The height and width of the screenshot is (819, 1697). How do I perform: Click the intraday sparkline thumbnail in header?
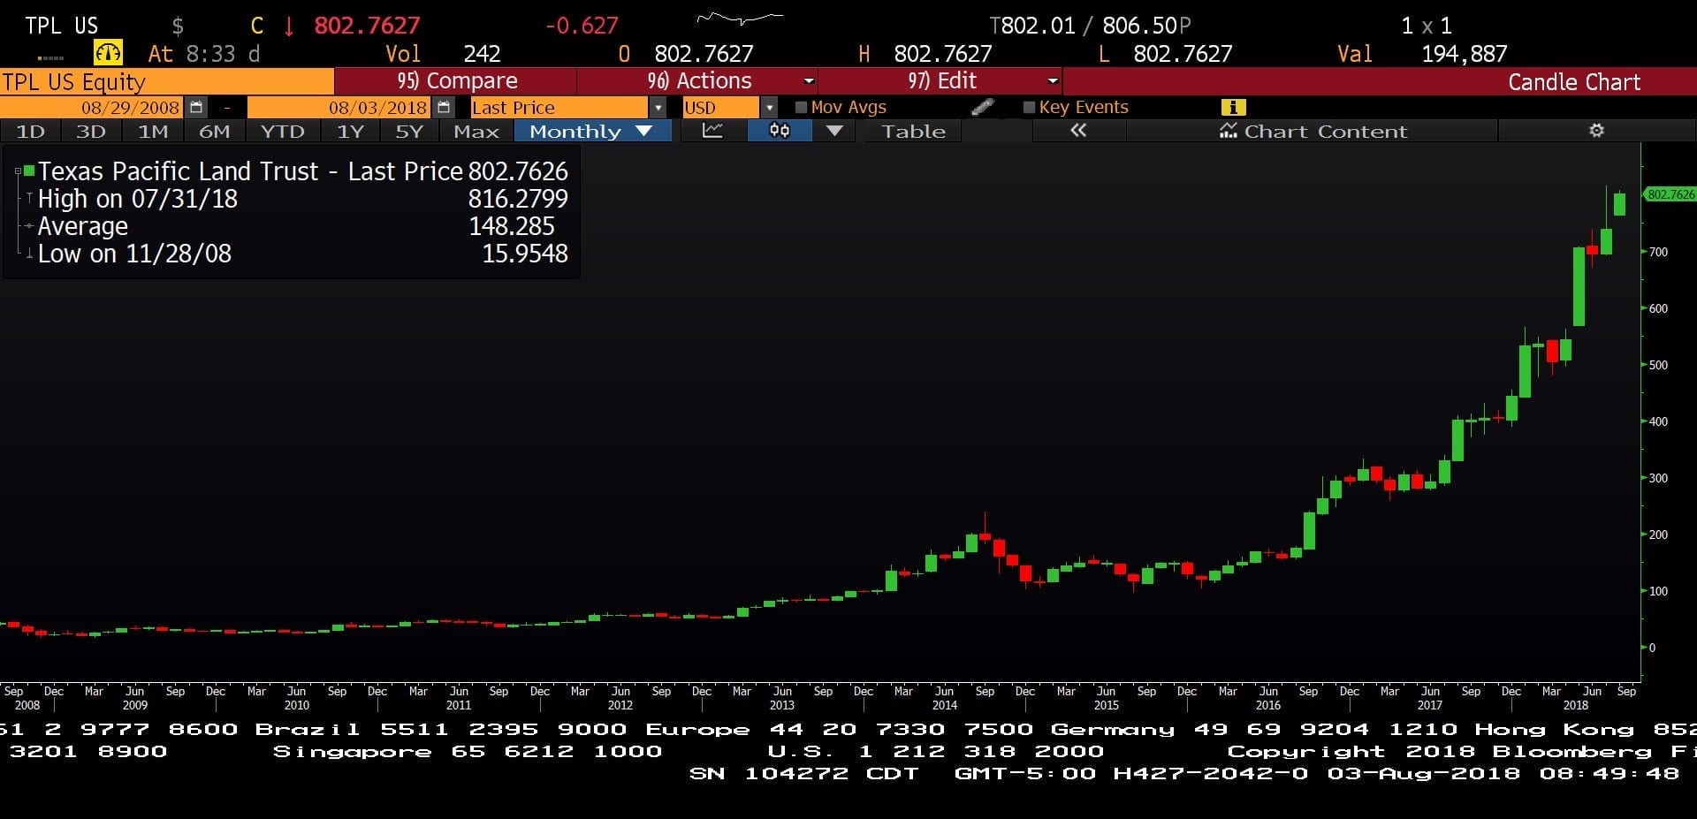point(740,19)
